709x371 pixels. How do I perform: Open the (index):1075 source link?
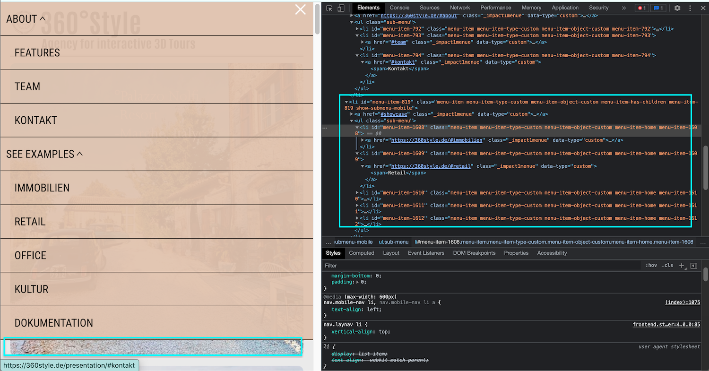click(x=682, y=302)
